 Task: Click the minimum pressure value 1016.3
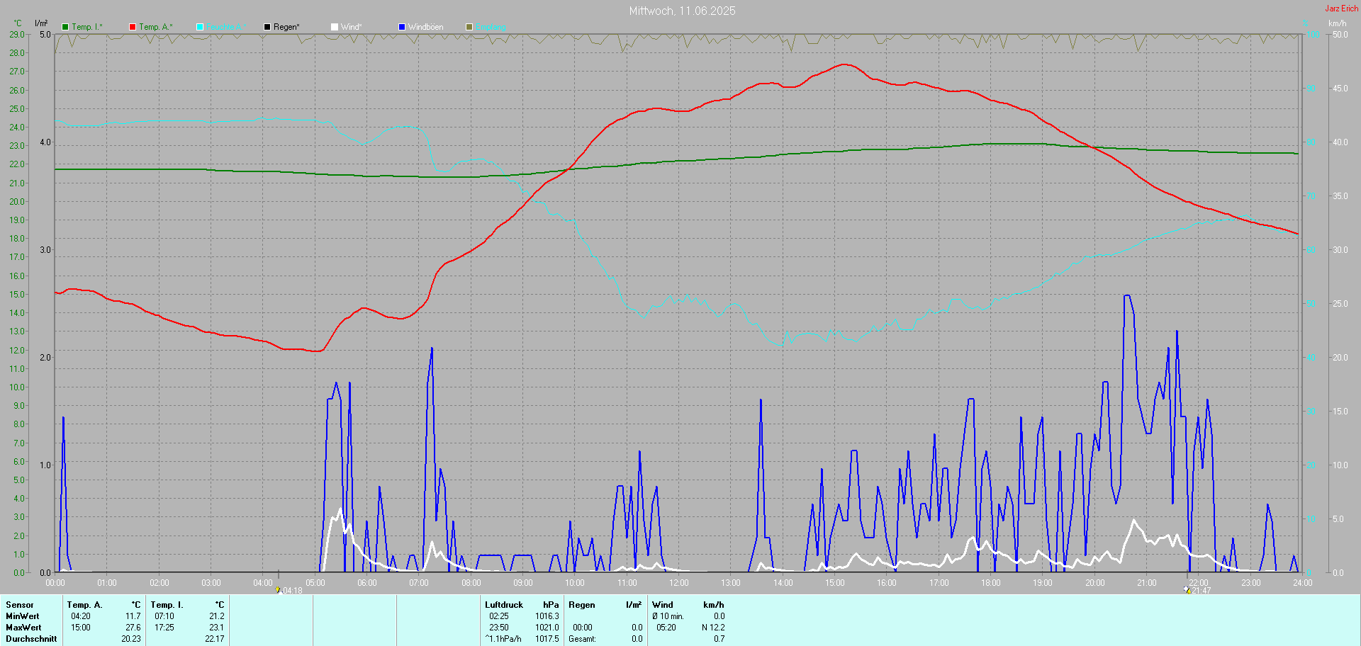[547, 616]
